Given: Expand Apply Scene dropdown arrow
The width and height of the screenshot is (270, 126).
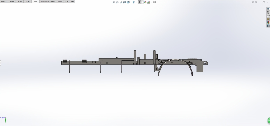Looking at the screenshot, I should (x=152, y=2).
